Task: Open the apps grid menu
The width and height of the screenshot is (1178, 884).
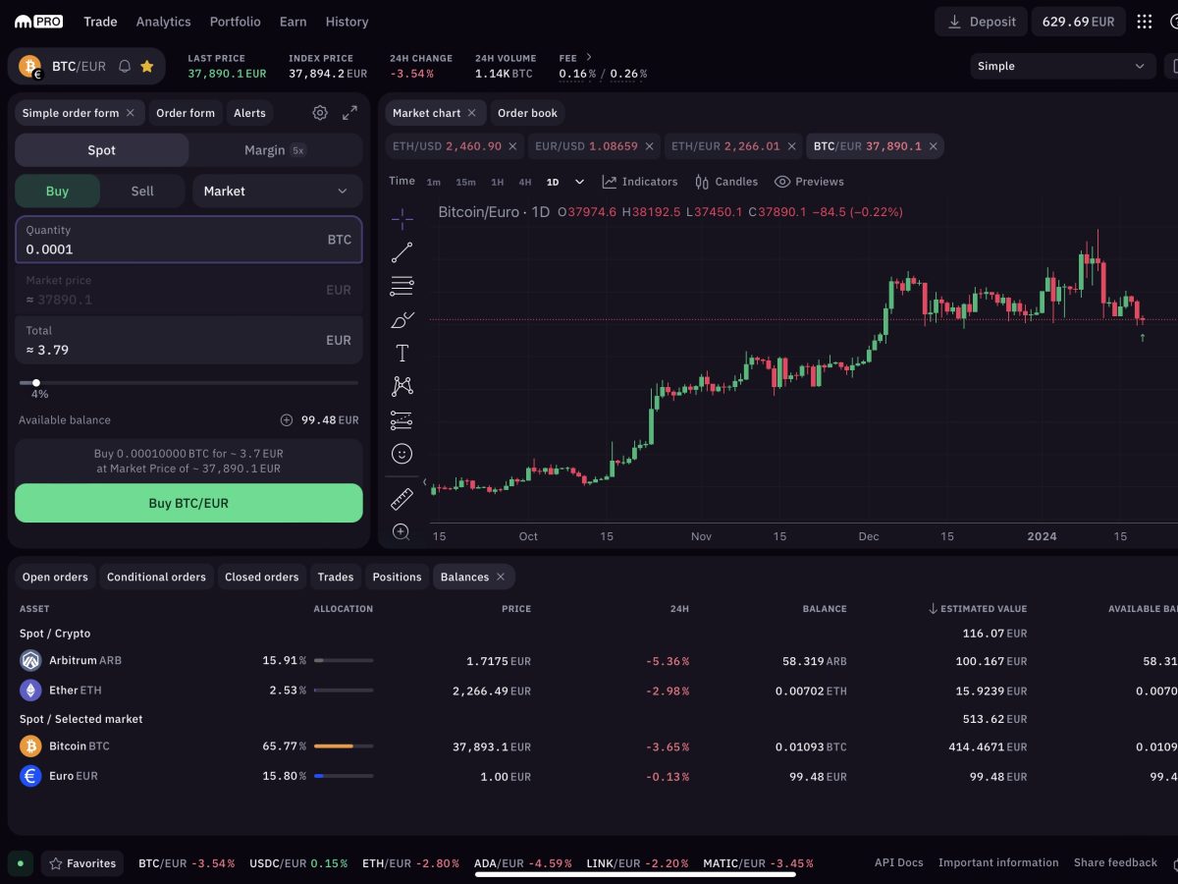Action: (x=1145, y=22)
